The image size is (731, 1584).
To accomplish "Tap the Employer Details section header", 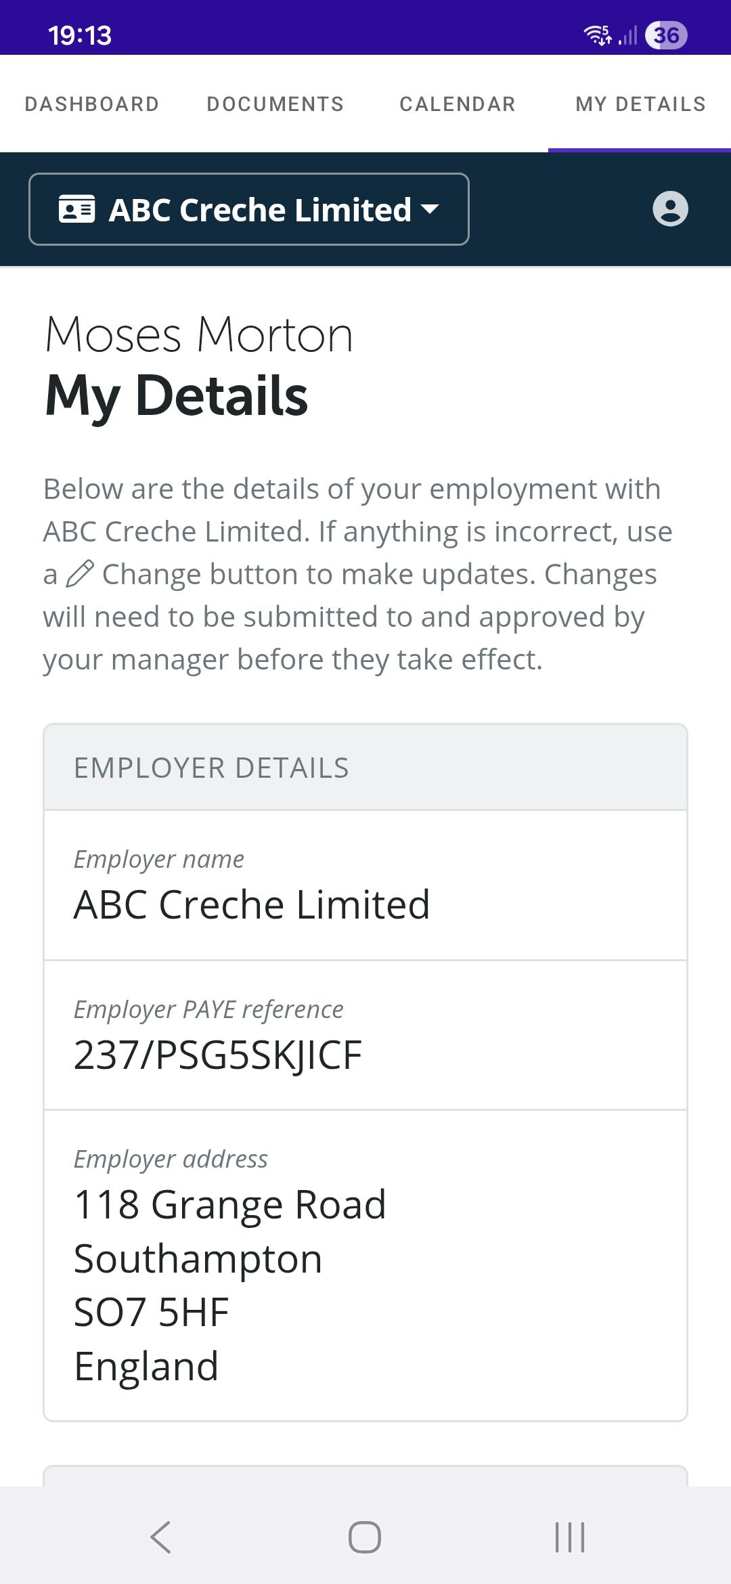I will coord(211,768).
